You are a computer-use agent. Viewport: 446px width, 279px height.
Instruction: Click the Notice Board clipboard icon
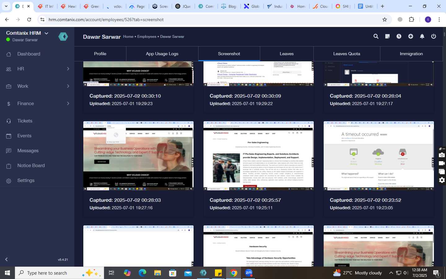[x=9, y=166]
